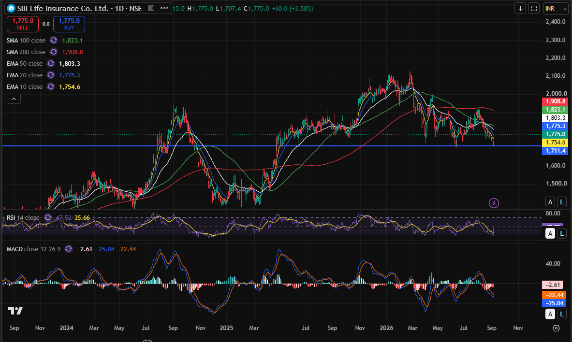This screenshot has width=572, height=342.
Task: Select the EMA 10 close indicator legend
Action: (x=25, y=87)
